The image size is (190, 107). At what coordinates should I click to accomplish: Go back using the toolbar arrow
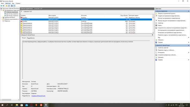click(1, 6)
